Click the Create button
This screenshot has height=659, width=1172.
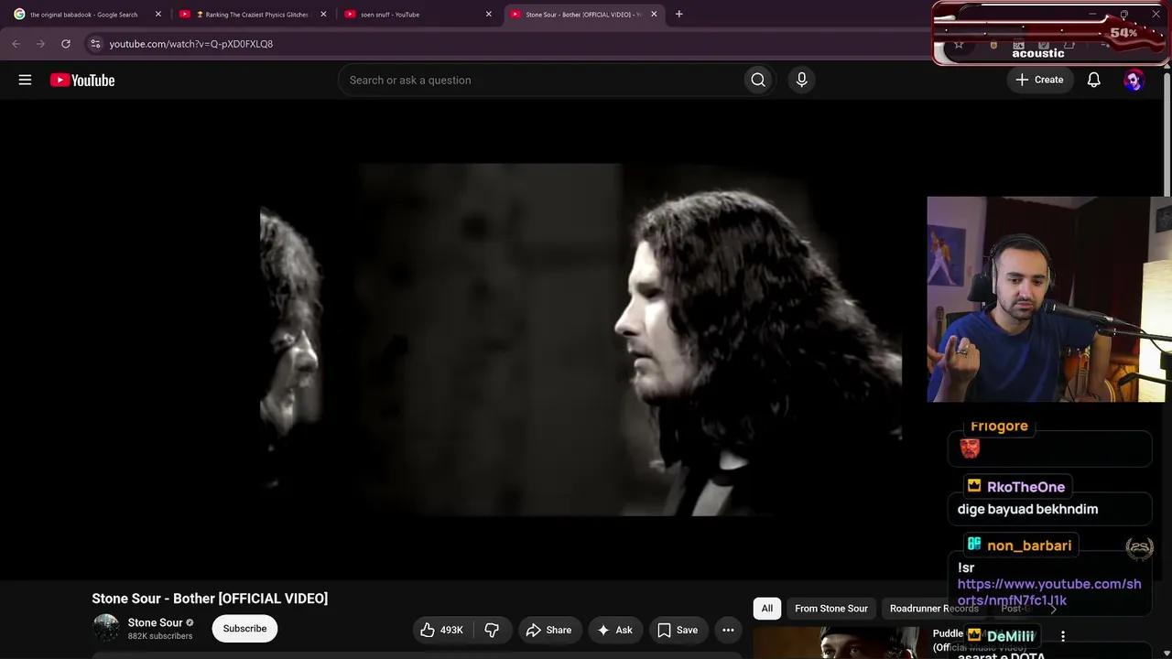1039,80
